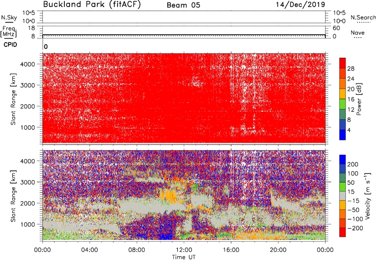376x260 pixels.
Task: Click the Slant Range label of power panel
Action: click(x=13, y=99)
